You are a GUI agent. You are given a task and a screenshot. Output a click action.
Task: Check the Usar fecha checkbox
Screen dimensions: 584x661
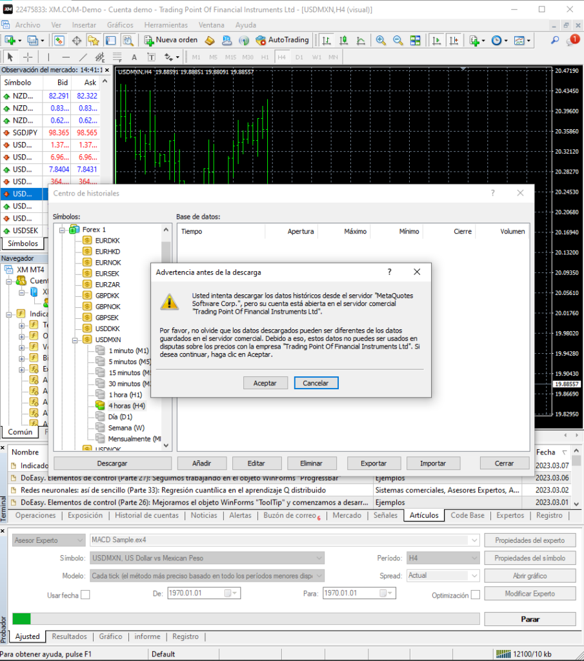click(x=86, y=595)
